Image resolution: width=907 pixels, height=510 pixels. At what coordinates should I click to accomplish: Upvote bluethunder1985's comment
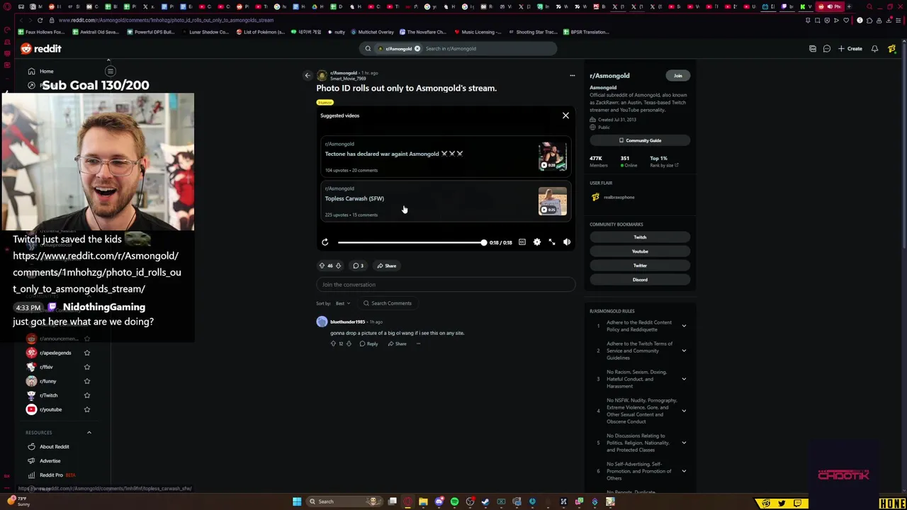tap(333, 344)
